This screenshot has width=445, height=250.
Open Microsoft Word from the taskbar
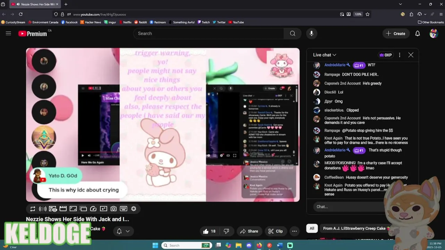click(280, 245)
